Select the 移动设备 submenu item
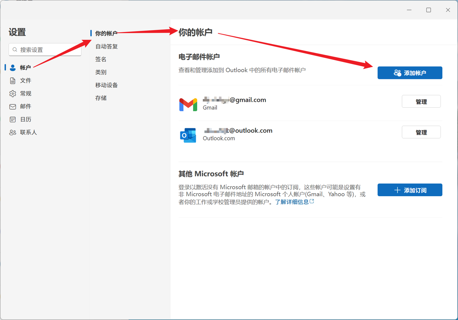 point(107,85)
